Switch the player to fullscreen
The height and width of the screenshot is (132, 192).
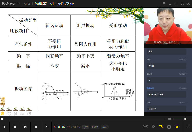(x=183, y=4)
